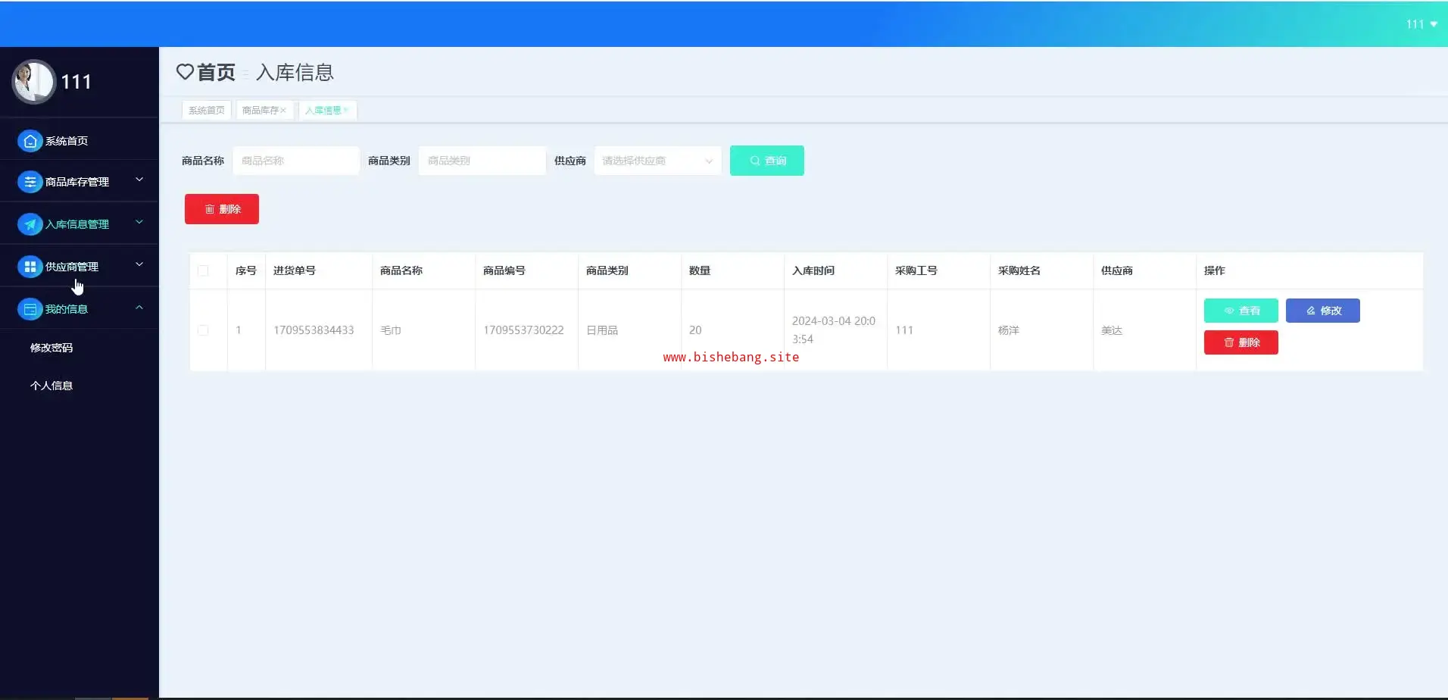The width and height of the screenshot is (1448, 700).
Task: Expand 商品库存管理 menu chevron
Action: (139, 180)
